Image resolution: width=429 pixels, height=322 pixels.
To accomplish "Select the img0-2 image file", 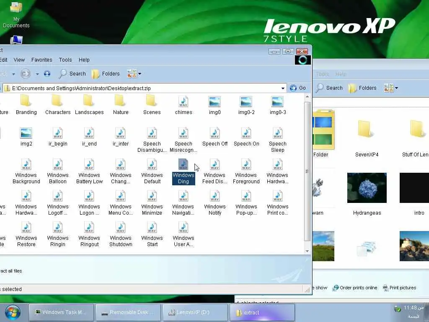I will (x=246, y=104).
